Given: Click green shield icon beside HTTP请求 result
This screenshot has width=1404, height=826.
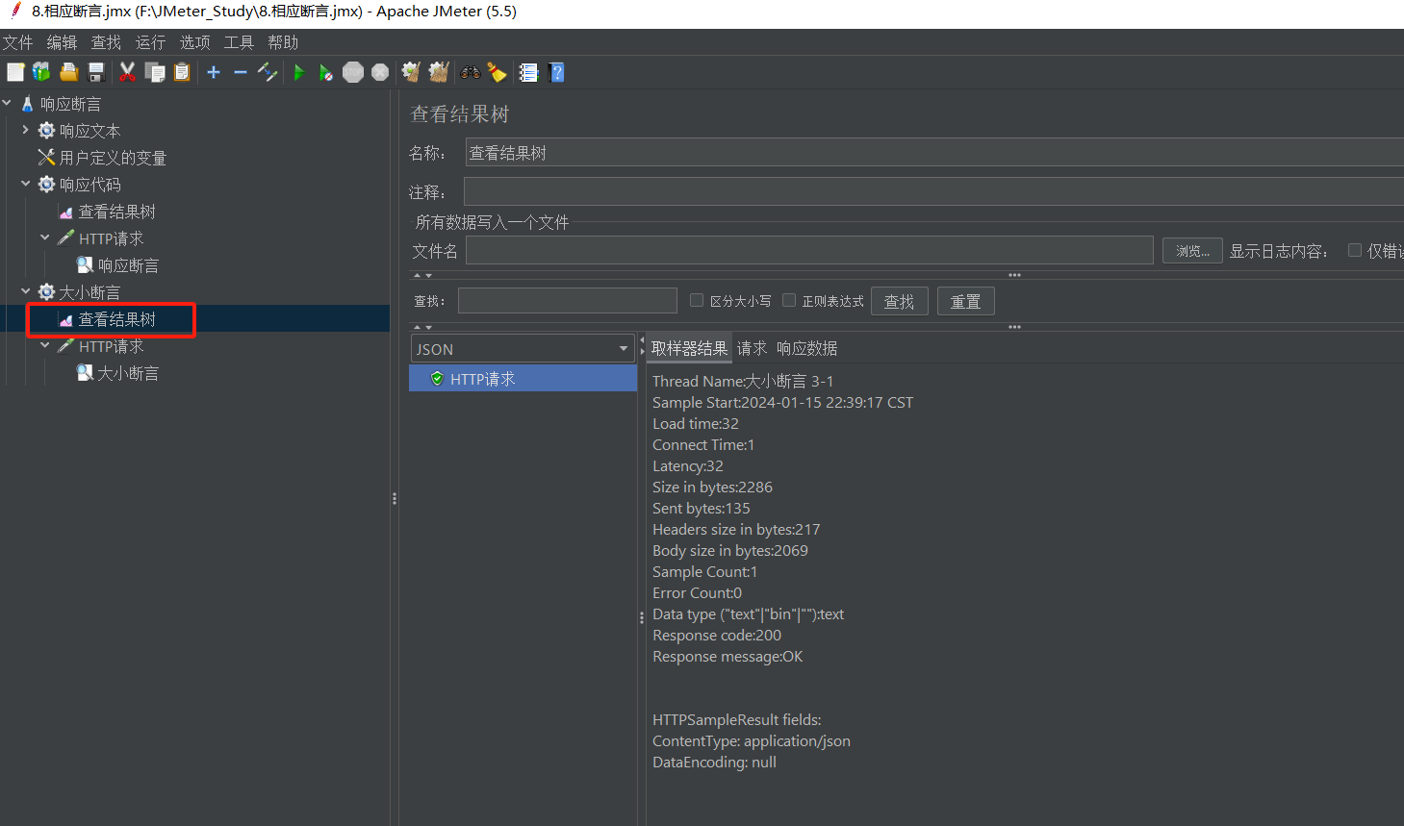Looking at the screenshot, I should point(437,379).
